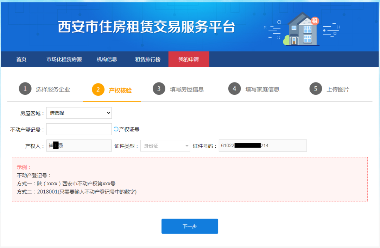Click the step 3 circle icon

coord(159,89)
